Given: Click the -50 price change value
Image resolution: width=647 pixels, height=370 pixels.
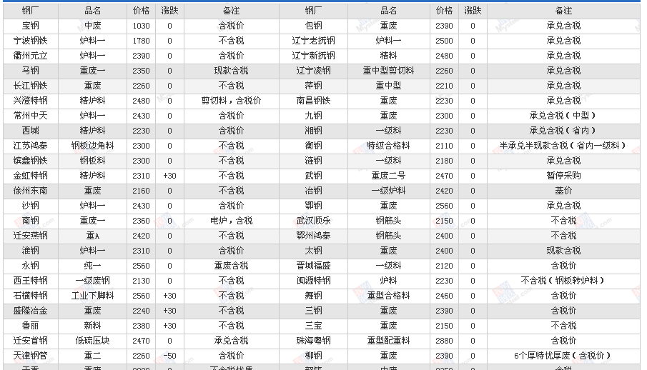Looking at the screenshot, I should pyautogui.click(x=169, y=356).
